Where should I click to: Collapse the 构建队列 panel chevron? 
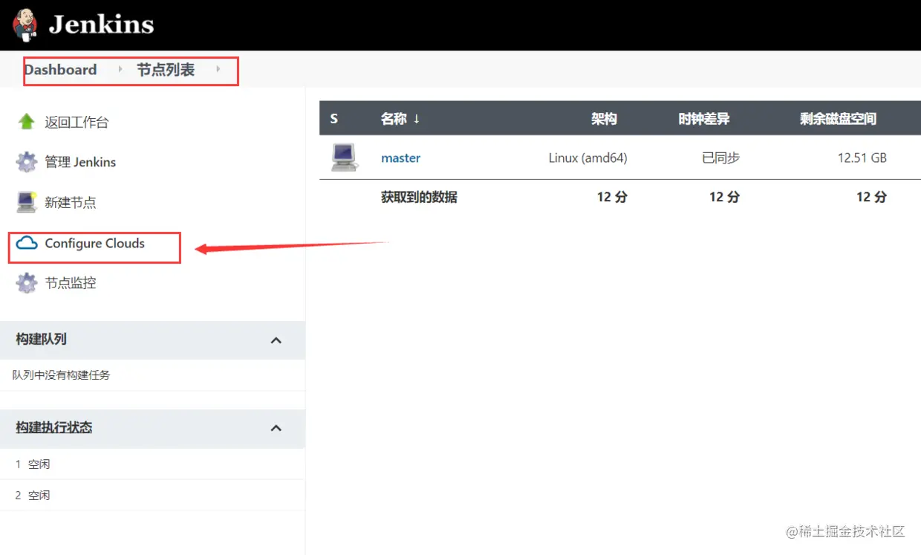click(276, 340)
